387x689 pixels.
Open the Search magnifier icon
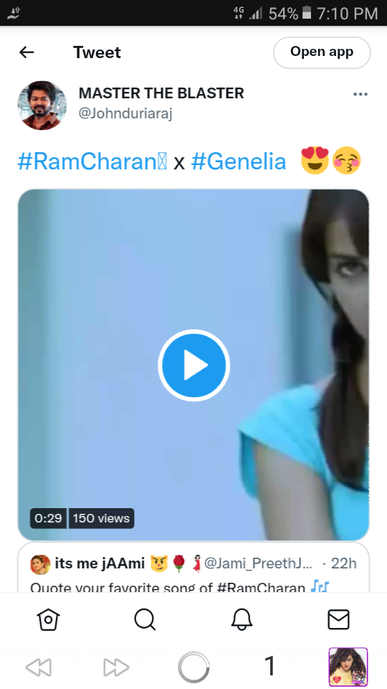click(145, 620)
